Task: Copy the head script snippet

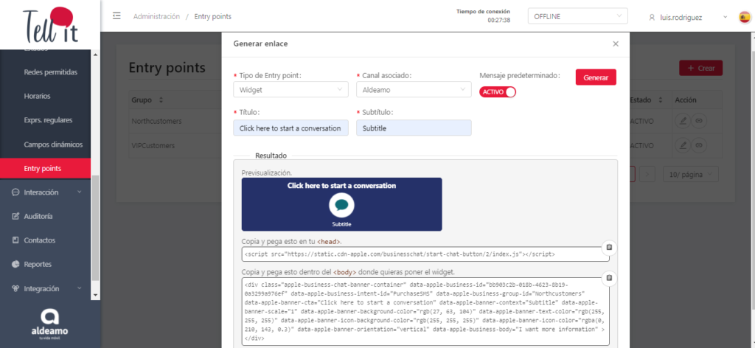Action: (x=609, y=248)
